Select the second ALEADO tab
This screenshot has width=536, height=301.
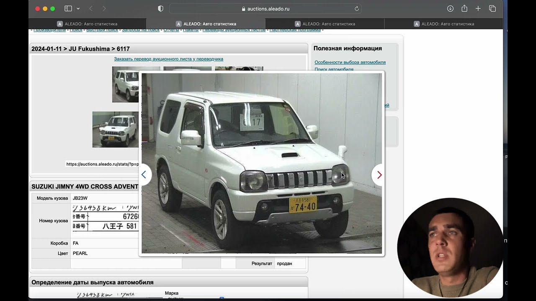pyautogui.click(x=206, y=24)
